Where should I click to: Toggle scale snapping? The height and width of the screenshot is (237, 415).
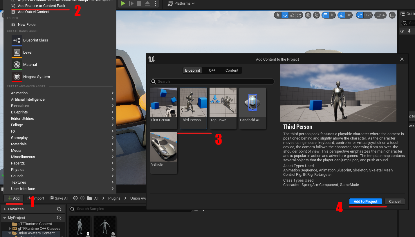(360, 15)
